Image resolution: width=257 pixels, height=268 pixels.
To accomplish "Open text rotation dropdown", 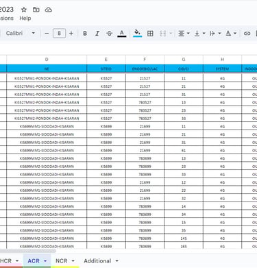I will pos(230,34).
